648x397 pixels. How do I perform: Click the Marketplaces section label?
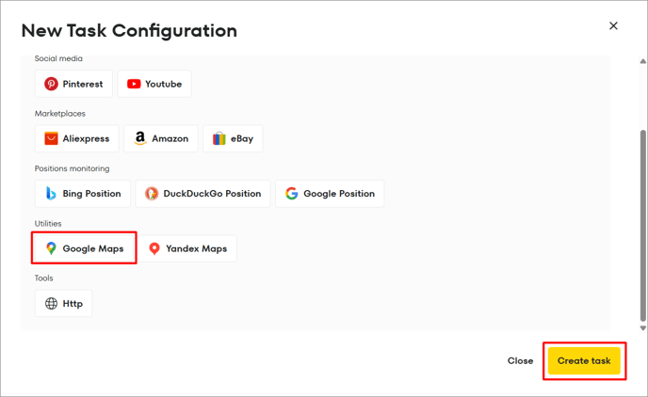pos(60,114)
